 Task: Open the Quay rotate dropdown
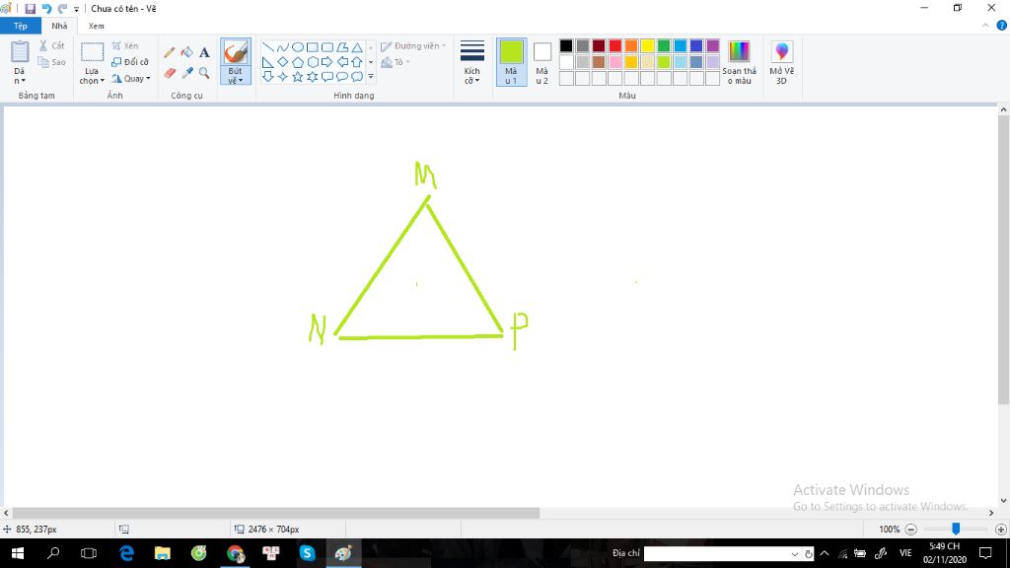(x=131, y=79)
